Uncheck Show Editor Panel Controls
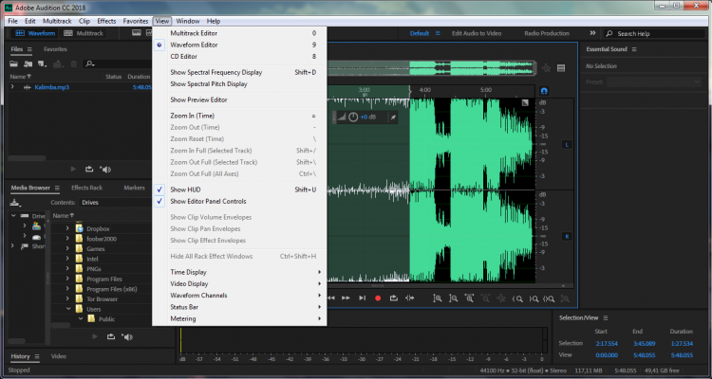The height and width of the screenshot is (379, 712). 208,202
